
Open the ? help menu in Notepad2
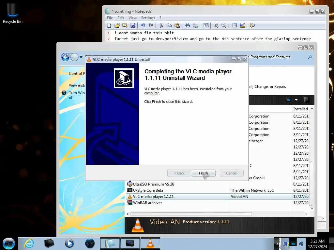tap(160, 18)
